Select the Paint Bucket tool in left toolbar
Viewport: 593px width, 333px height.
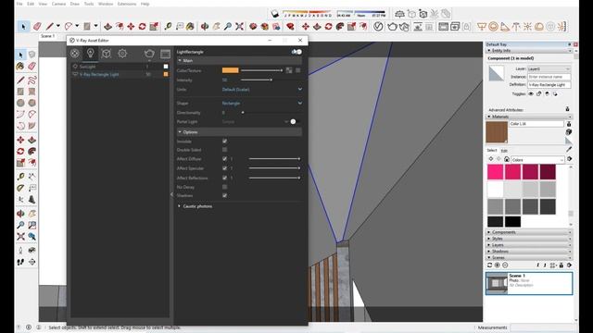tap(20, 66)
